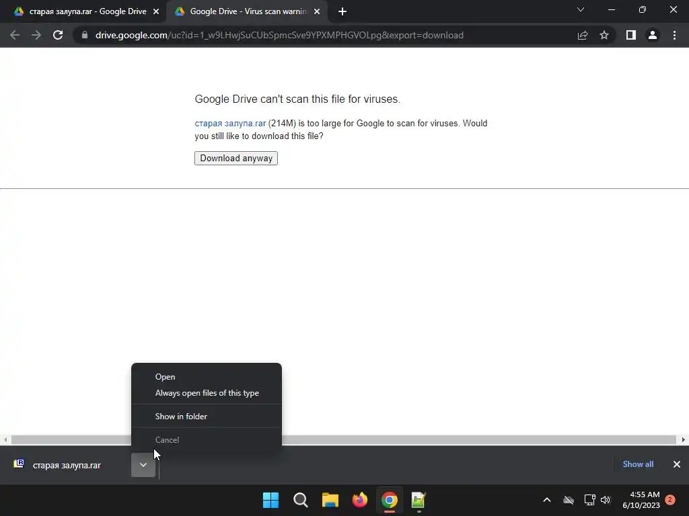This screenshot has height=516, width=689.
Task: Switch to 'старая залупа.rar - Google Drive' tab
Action: coord(87,12)
